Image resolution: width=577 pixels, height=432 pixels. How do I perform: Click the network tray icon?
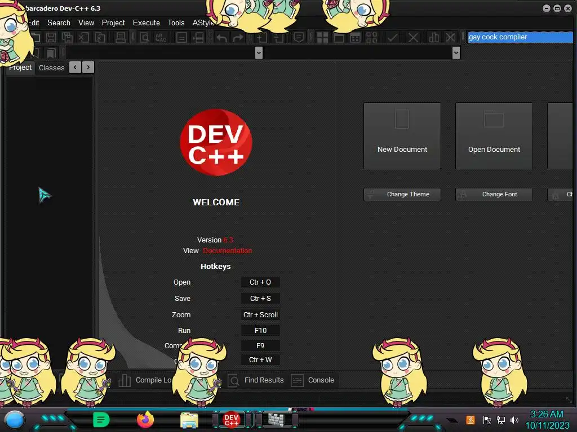[501, 420]
